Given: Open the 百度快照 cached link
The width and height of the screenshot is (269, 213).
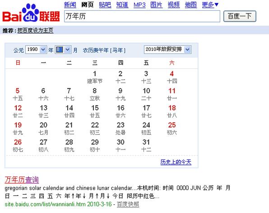Looking at the screenshot, I should (128, 204).
